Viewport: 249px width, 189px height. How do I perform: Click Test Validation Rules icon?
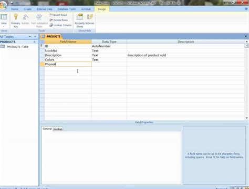[x=39, y=20]
